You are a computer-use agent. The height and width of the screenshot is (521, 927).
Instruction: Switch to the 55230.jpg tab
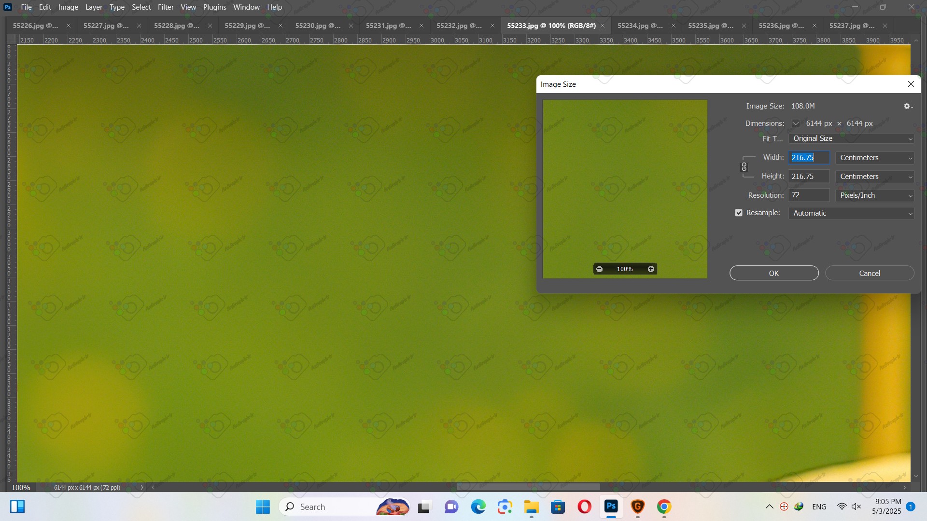318,26
